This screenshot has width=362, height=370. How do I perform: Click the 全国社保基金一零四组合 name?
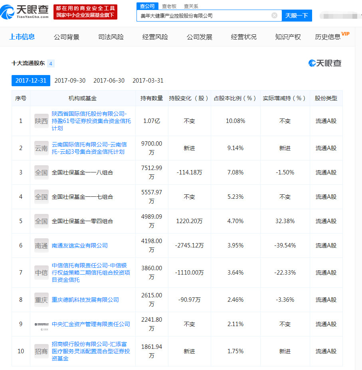[82, 221]
